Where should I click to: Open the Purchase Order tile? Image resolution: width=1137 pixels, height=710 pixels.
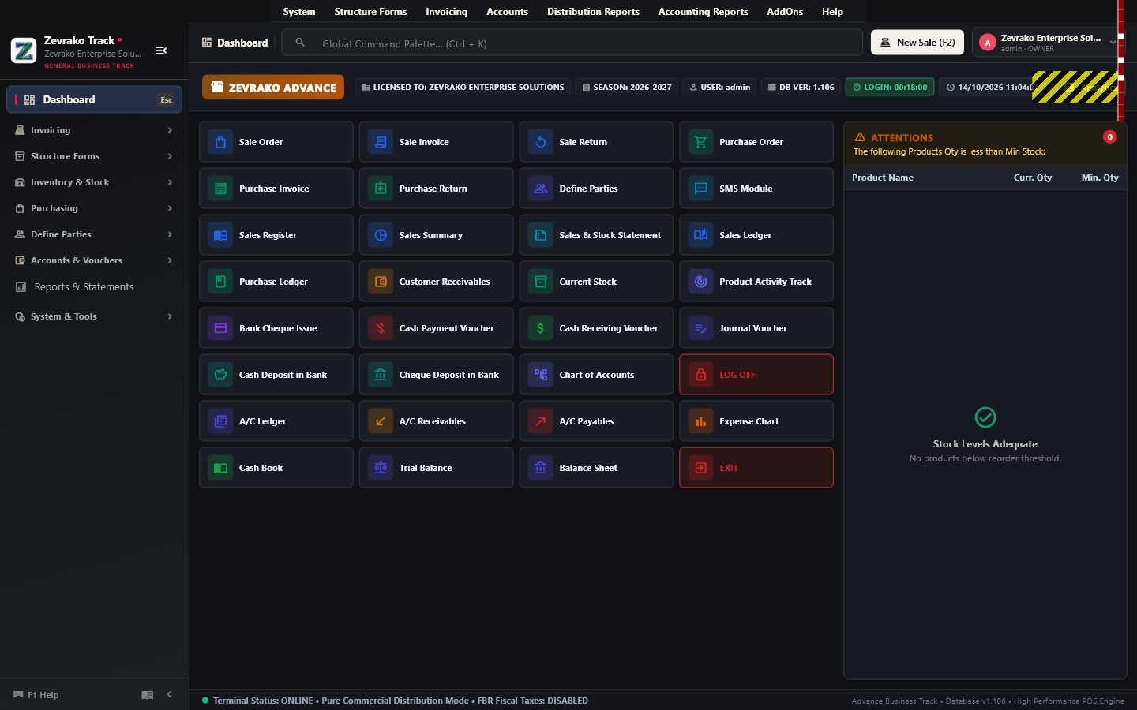756,142
